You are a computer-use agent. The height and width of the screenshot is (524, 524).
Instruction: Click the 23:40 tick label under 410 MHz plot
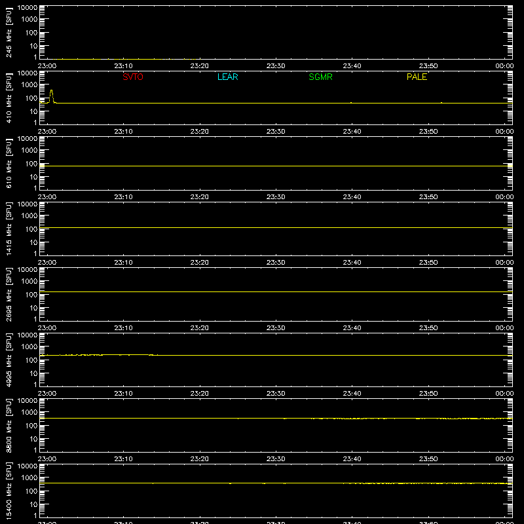[x=352, y=132]
